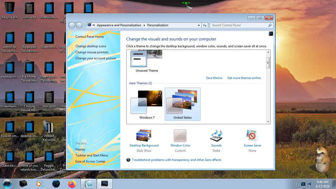Click the theme list scroll-up arrow
Viewport: 336px width, 189px height.
[x=268, y=52]
